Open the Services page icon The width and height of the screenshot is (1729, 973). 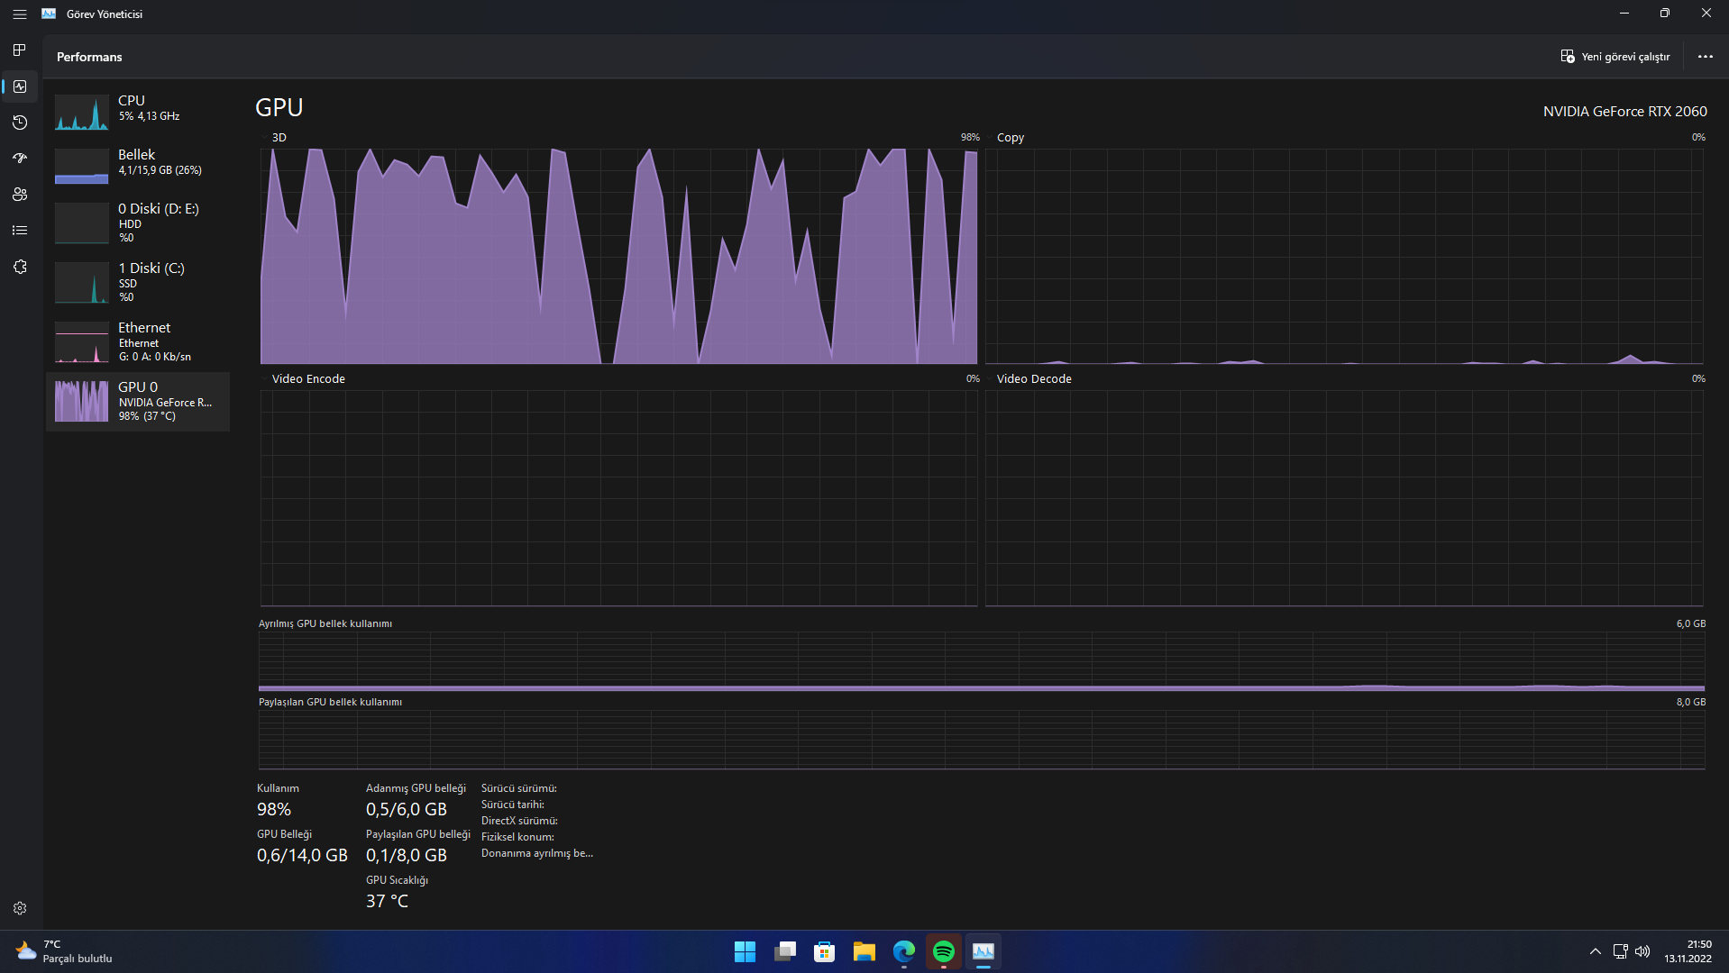pos(20,267)
